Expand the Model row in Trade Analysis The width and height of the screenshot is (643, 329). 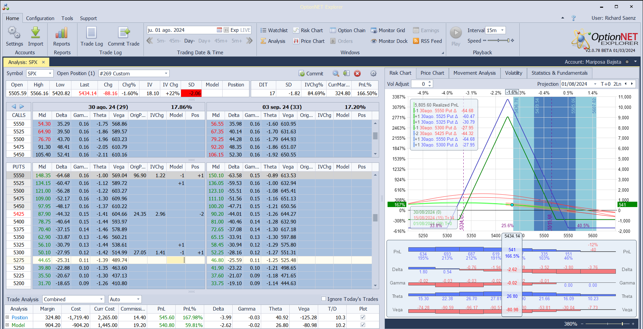[x=7, y=325]
